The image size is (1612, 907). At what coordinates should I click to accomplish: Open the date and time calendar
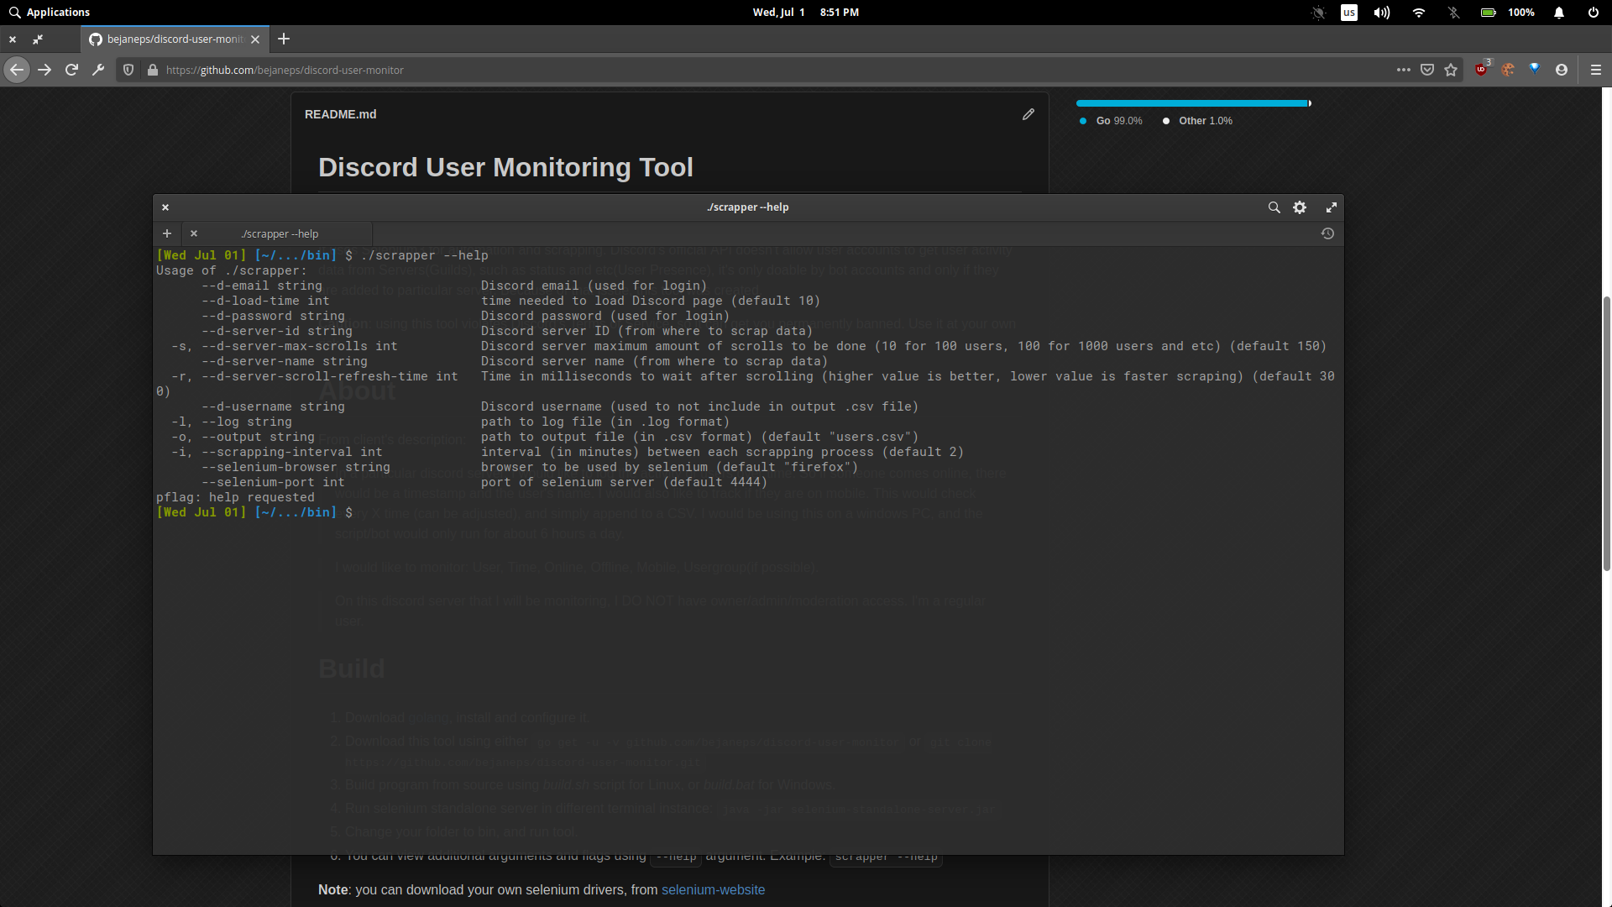(806, 13)
